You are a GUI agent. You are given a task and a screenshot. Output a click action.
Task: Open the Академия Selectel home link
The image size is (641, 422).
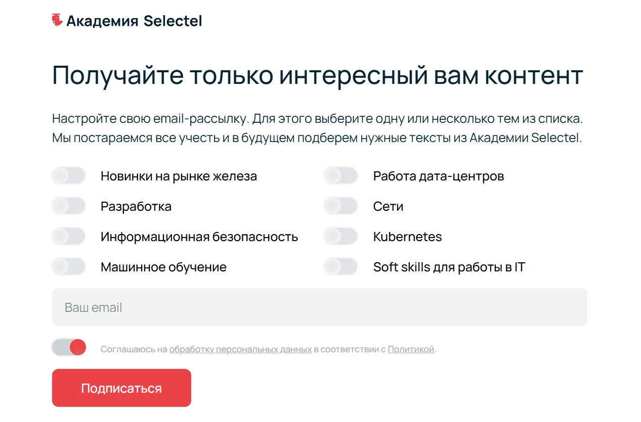127,21
